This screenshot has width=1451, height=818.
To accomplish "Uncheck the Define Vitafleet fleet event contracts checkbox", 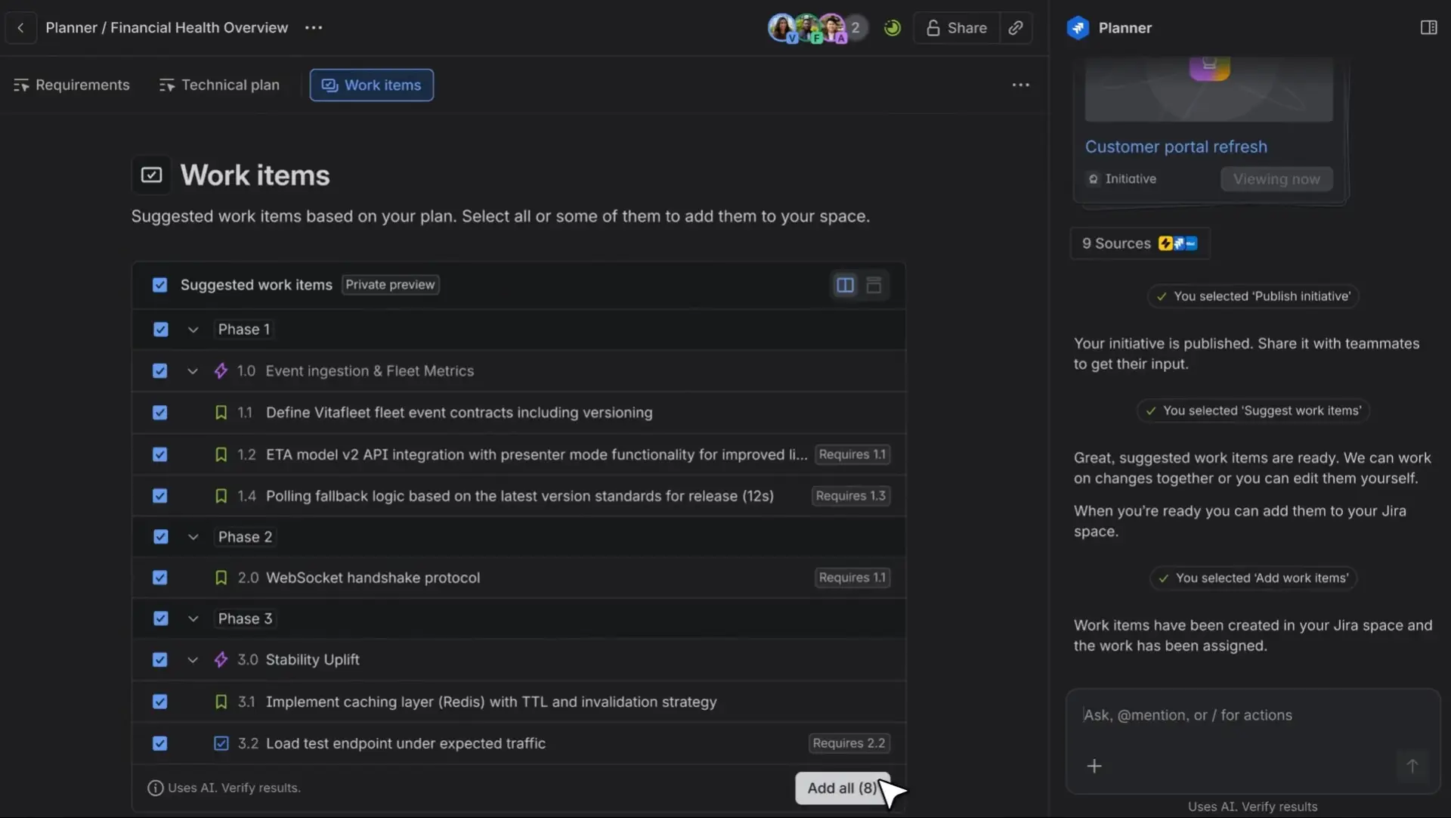I will (x=159, y=413).
